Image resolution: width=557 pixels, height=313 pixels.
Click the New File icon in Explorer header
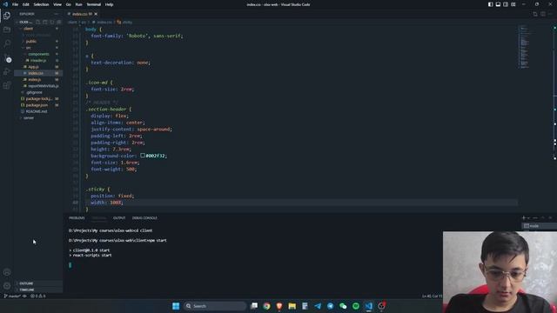pos(38,22)
